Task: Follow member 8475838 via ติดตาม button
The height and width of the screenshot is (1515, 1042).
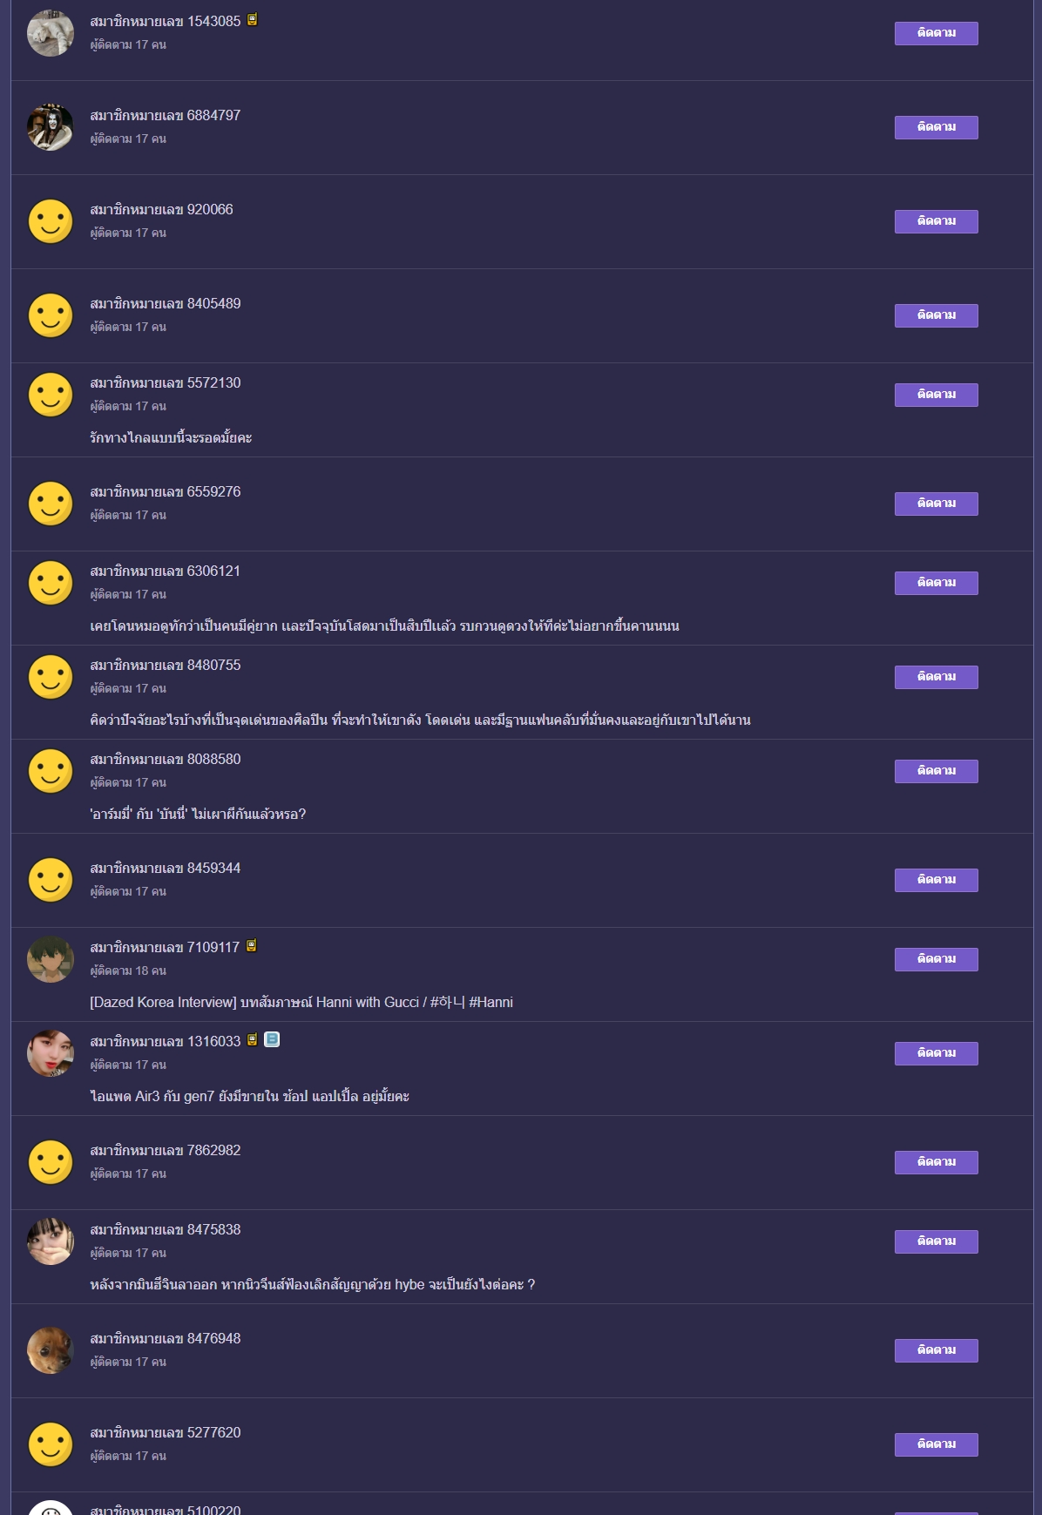Action: [936, 1241]
